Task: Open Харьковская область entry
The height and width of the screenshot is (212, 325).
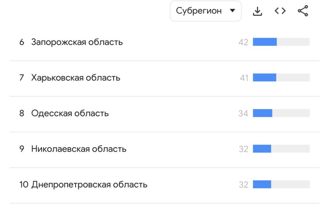Action: (x=75, y=78)
